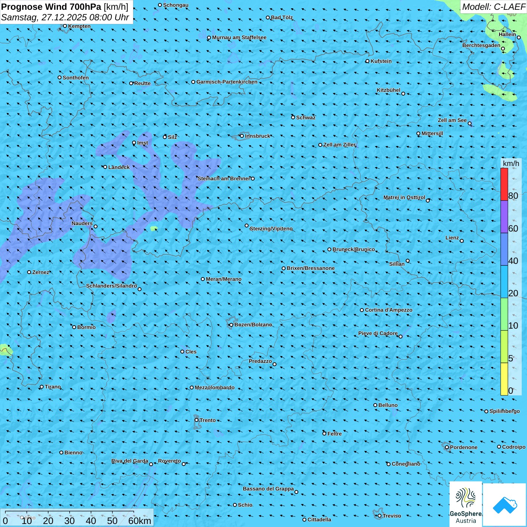Image resolution: width=527 pixels, height=527 pixels.
Task: Click the Pordenone city marker
Action: point(447,447)
